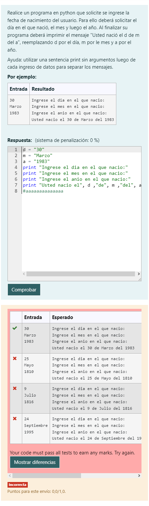Click the paragraph starting with 'Ayuda: utilizar una sentencia print'
The width and height of the screenshot is (149, 506).
71,63
